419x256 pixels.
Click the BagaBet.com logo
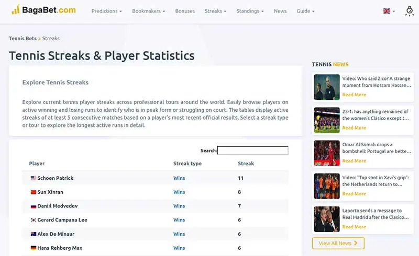click(44, 10)
